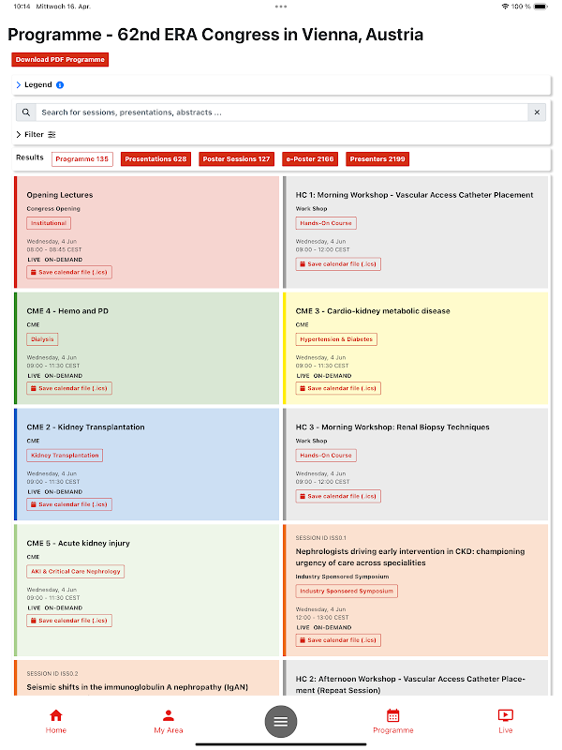Open CME 3 Cardio-kidney metabolic disease session
This screenshot has height=750, width=562.
(373, 311)
